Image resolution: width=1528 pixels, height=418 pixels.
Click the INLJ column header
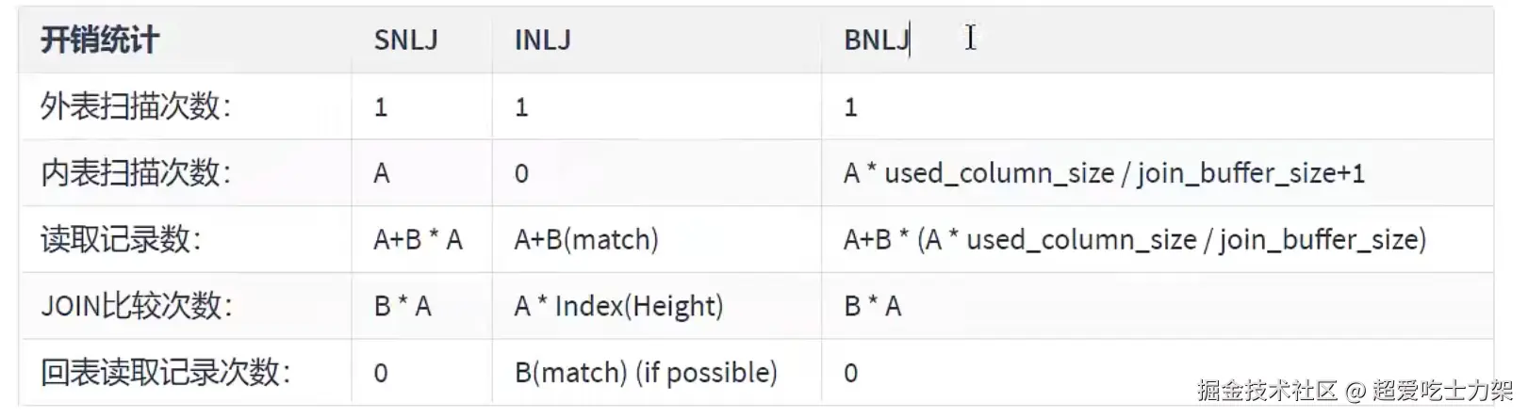click(542, 40)
